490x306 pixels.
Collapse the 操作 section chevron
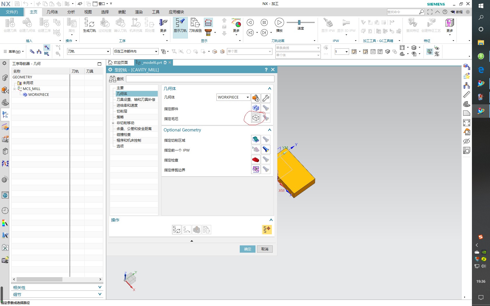coord(271,220)
